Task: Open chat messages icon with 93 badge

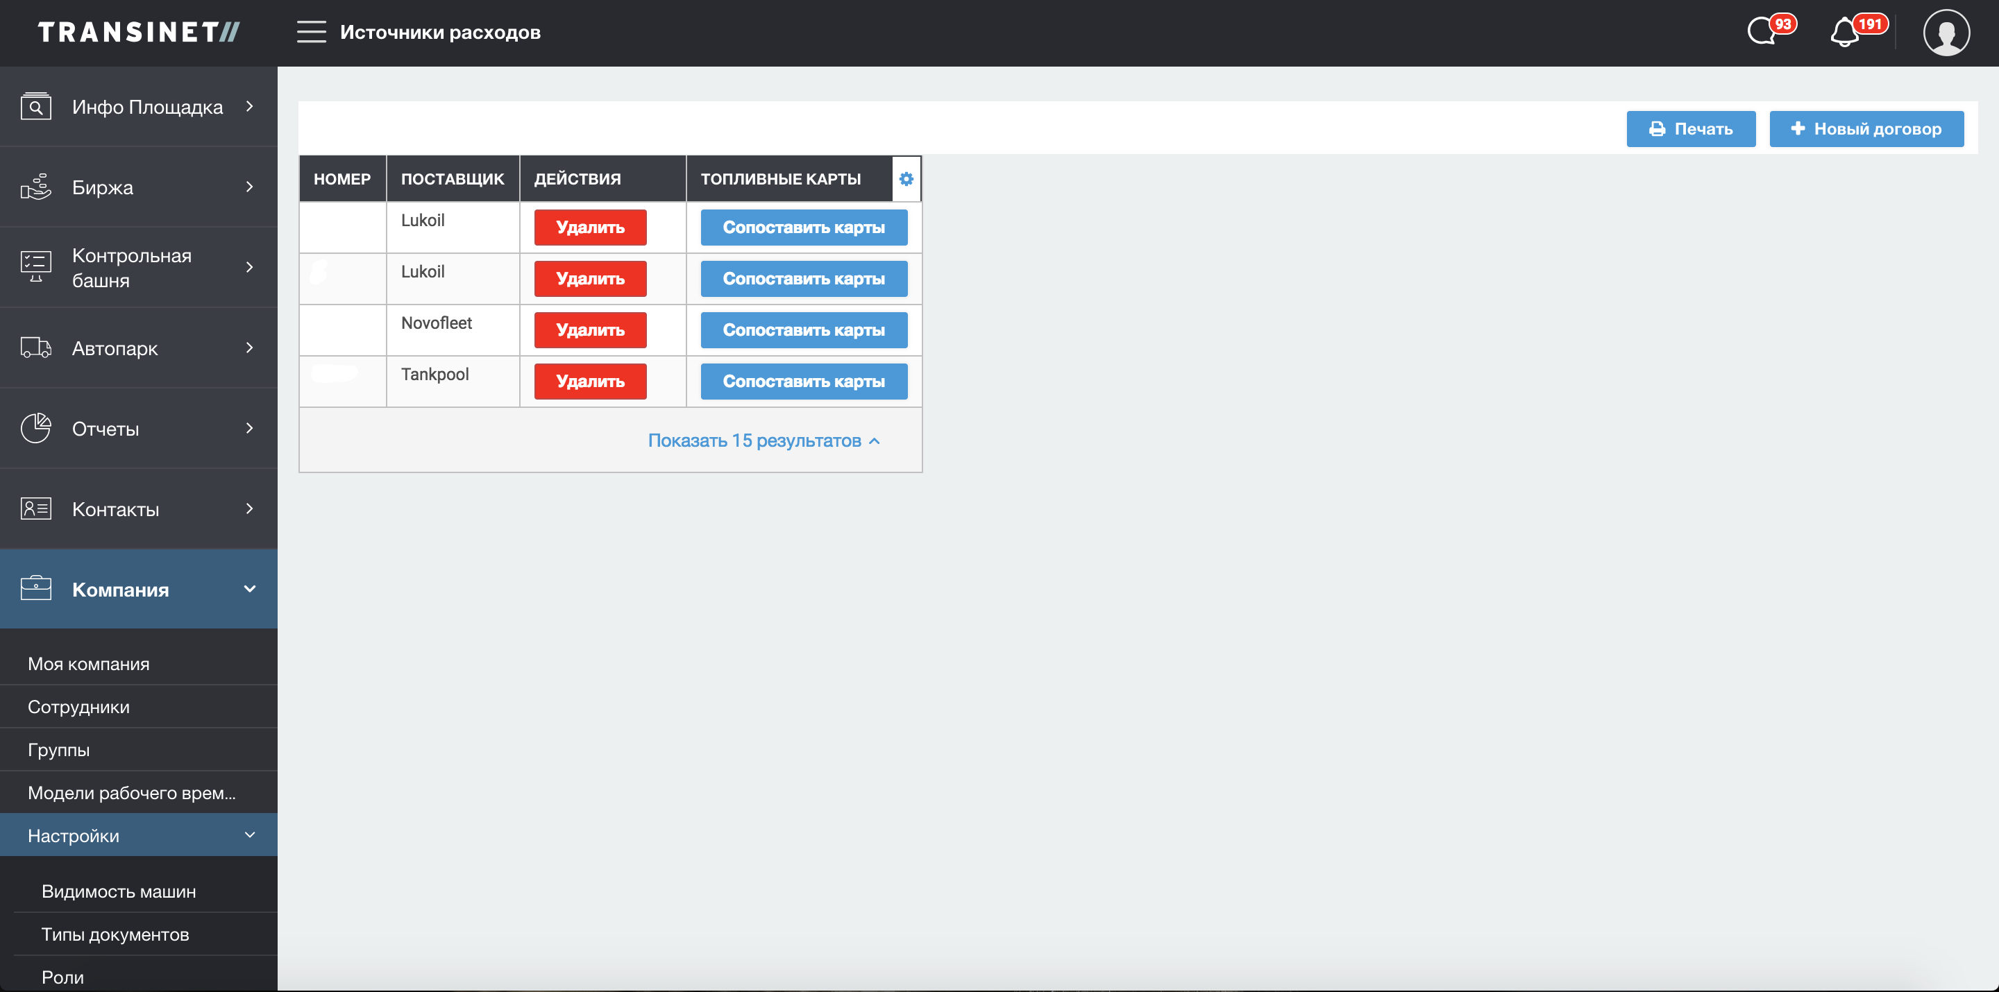Action: coord(1762,32)
